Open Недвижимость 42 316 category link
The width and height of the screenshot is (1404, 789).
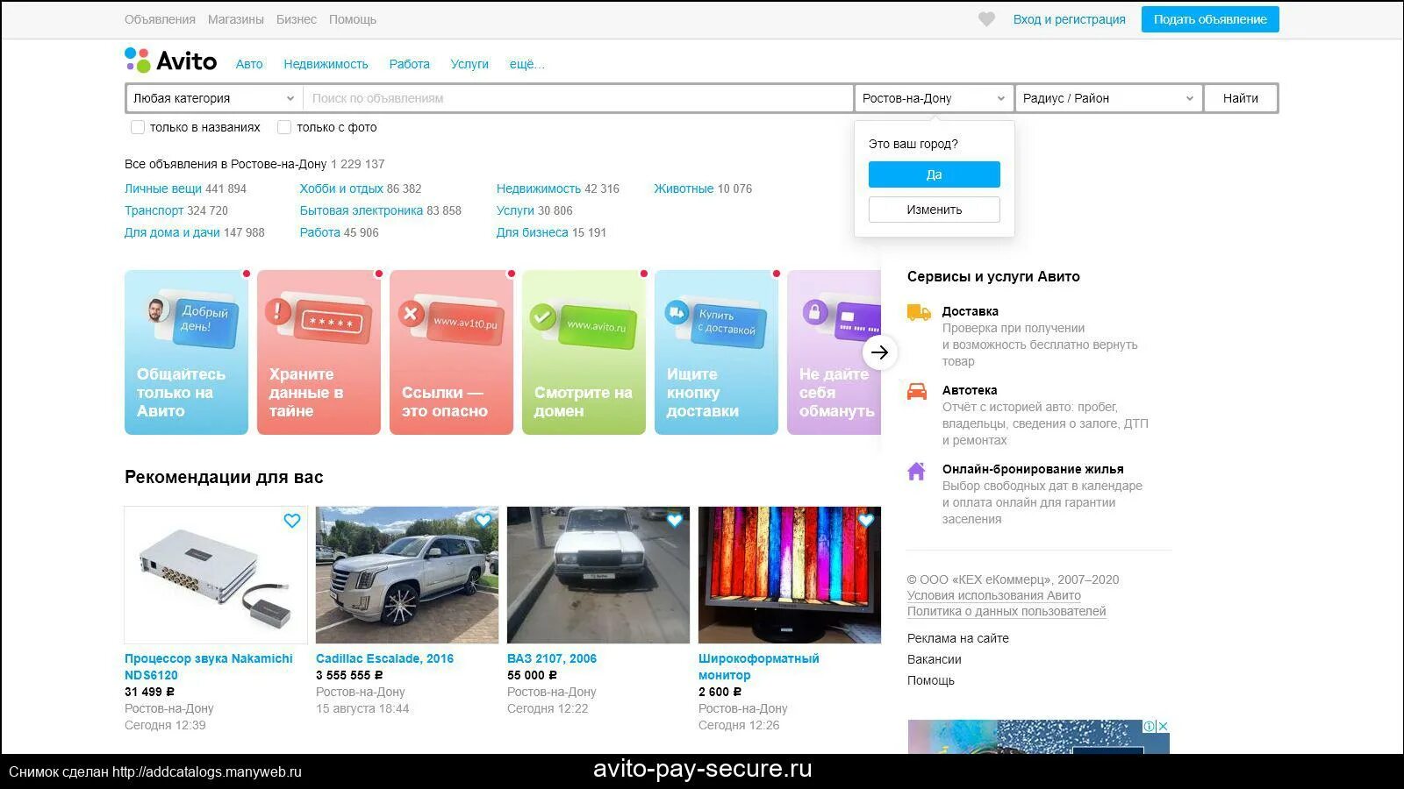pyautogui.click(x=539, y=188)
